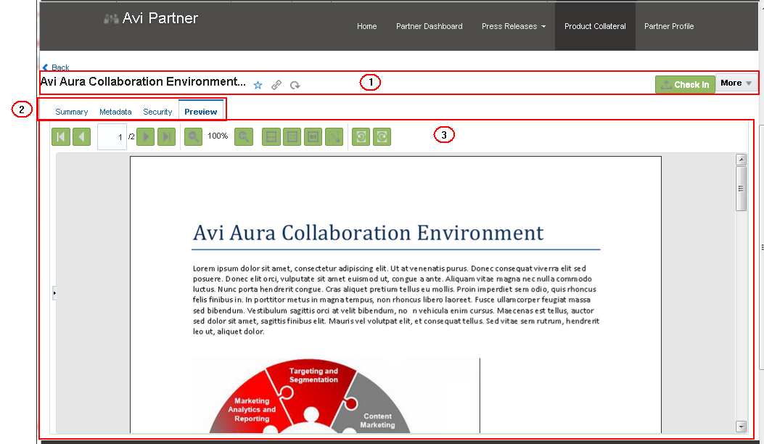Viewport: 764px width, 444px height.
Task: Jump to last page of preview
Action: click(x=167, y=137)
